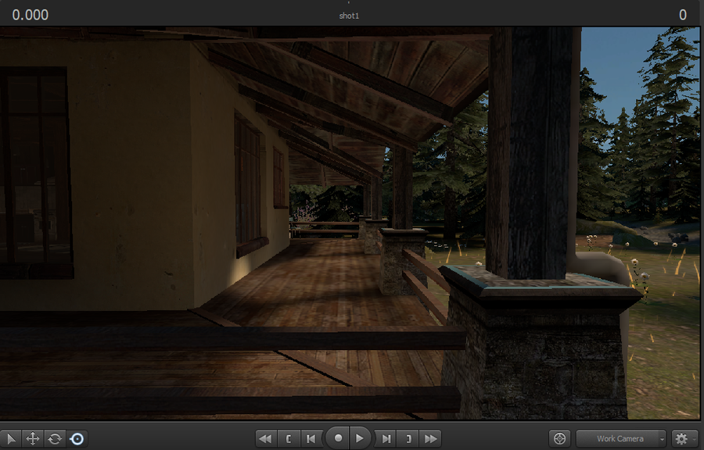This screenshot has width=704, height=450.
Task: Click the 0.000 time readout
Action: 30,15
